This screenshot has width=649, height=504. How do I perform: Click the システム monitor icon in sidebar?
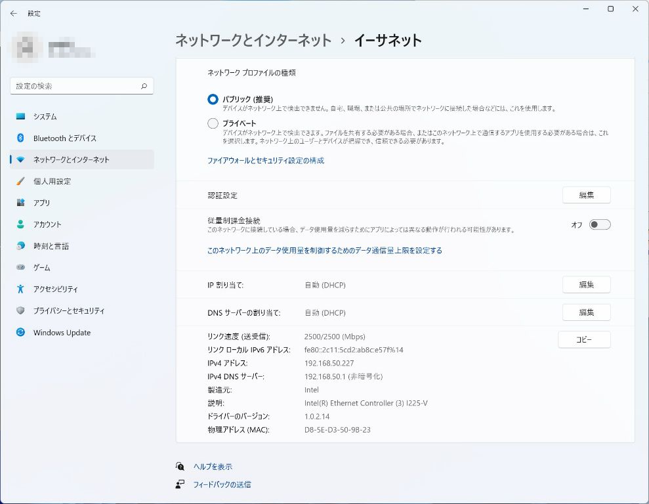click(x=21, y=117)
